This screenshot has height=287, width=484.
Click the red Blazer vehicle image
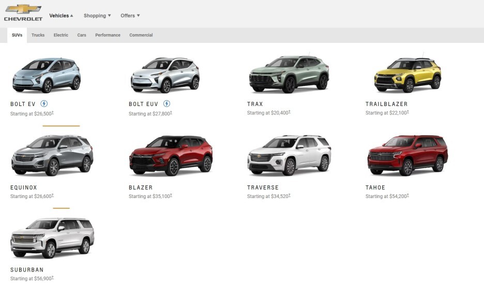[171, 155]
